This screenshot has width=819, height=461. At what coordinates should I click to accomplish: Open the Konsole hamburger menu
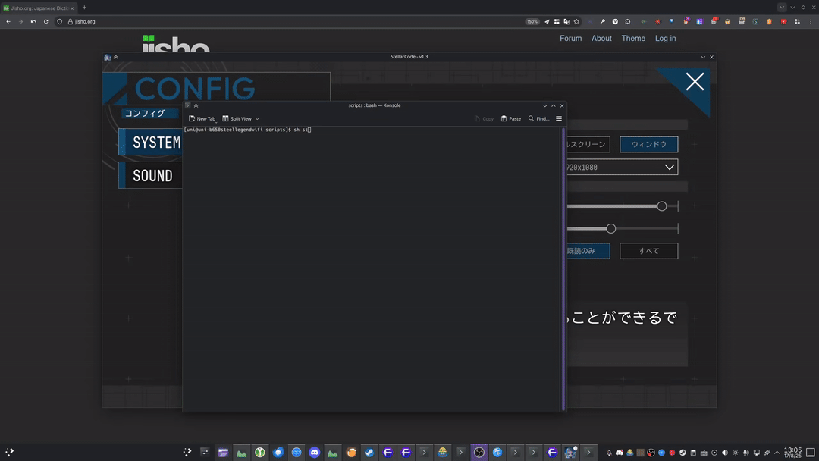(x=559, y=118)
